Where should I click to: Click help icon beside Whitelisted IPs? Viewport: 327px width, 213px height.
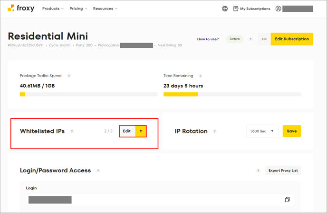[x=72, y=132]
